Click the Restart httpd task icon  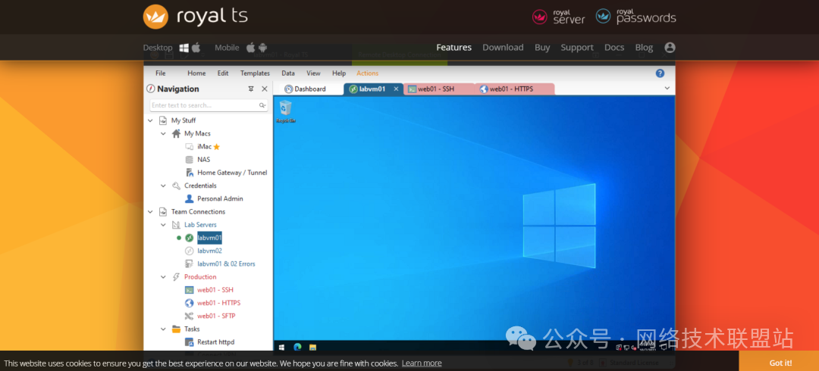click(189, 342)
